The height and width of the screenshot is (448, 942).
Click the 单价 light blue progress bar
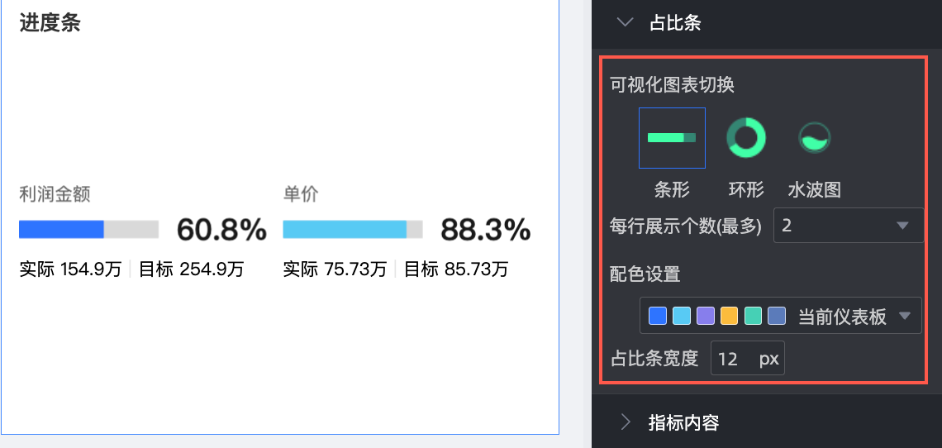click(353, 229)
